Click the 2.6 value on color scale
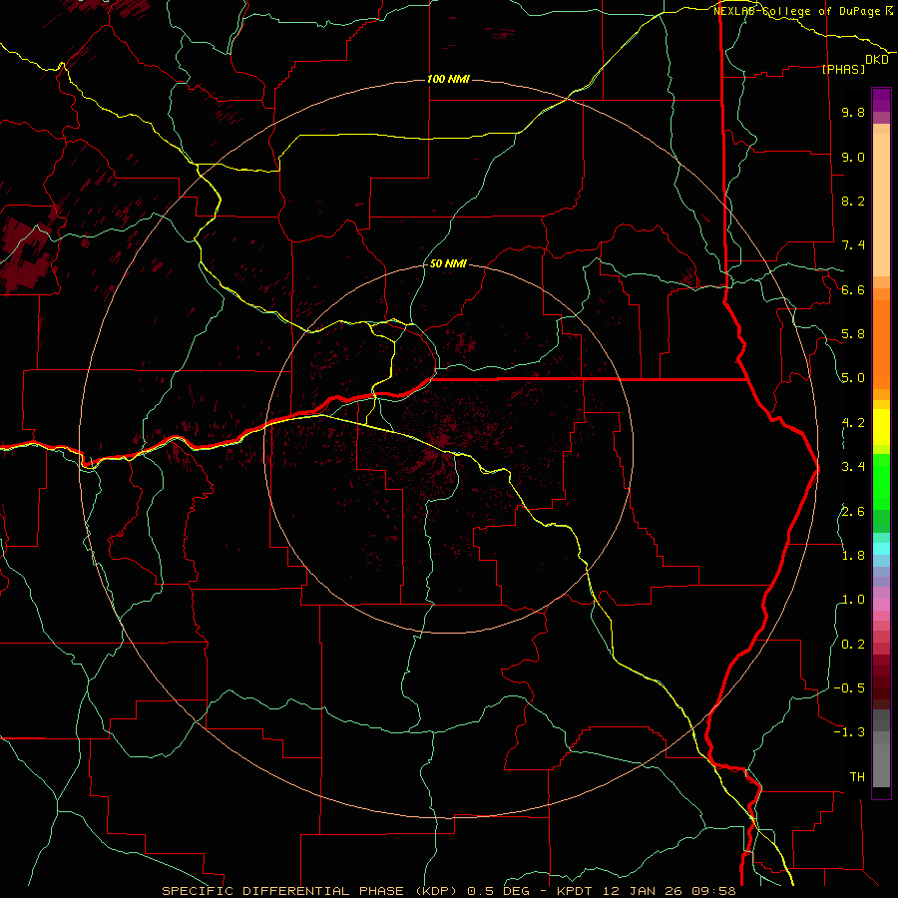 click(853, 512)
